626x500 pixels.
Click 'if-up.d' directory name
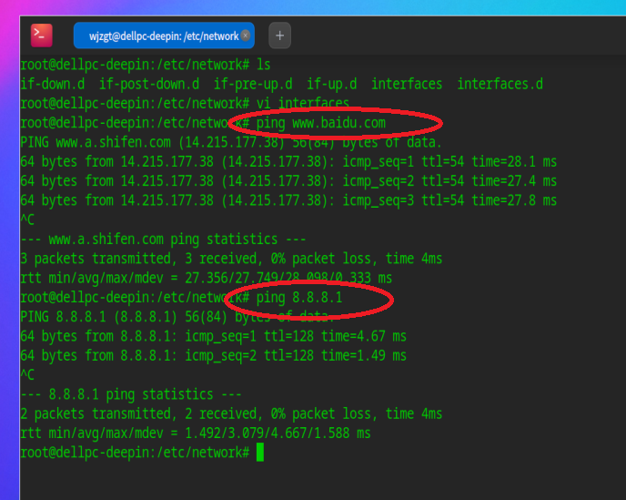pos(331,85)
